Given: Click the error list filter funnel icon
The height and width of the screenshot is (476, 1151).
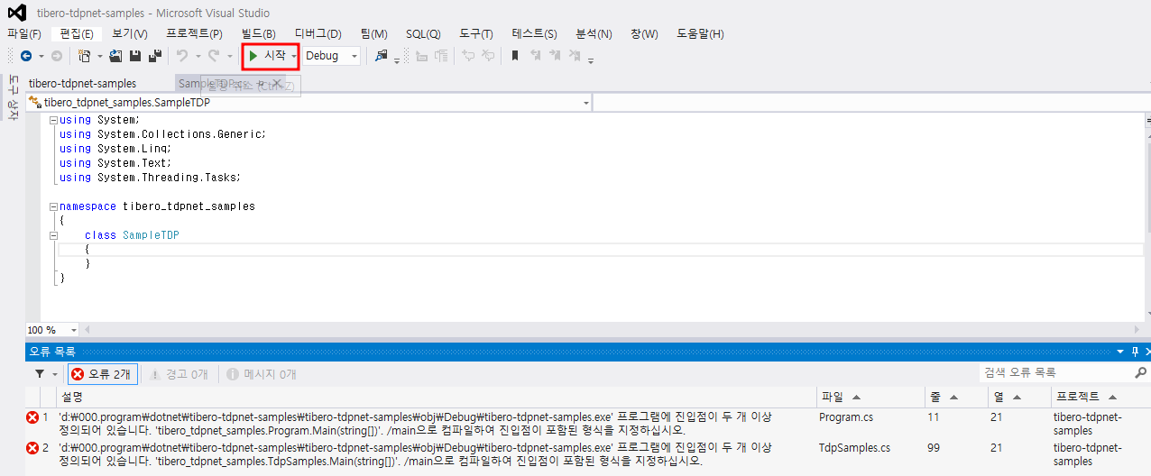Looking at the screenshot, I should (40, 373).
